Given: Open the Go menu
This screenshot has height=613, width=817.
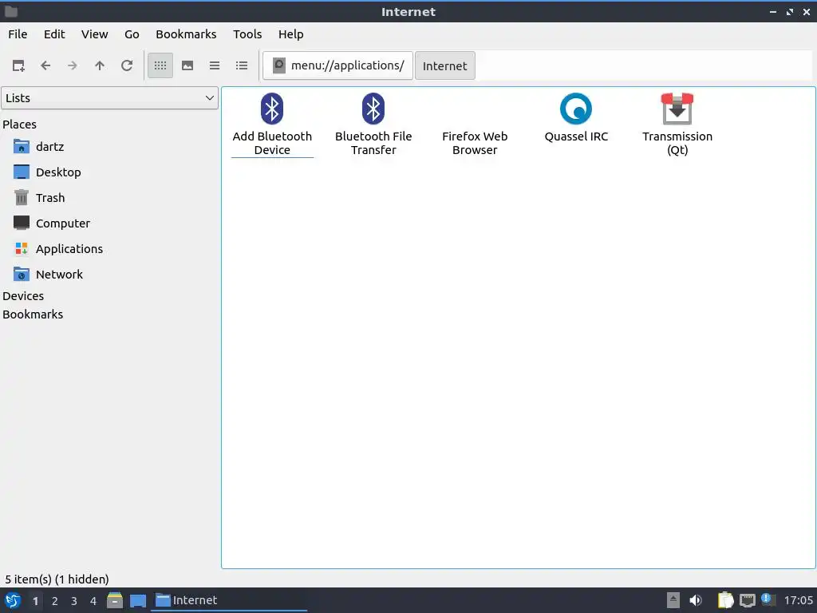Looking at the screenshot, I should [132, 34].
